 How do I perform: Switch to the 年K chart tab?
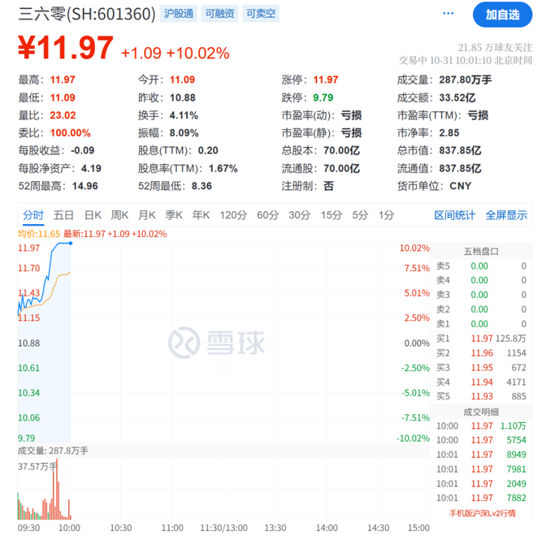tap(200, 215)
